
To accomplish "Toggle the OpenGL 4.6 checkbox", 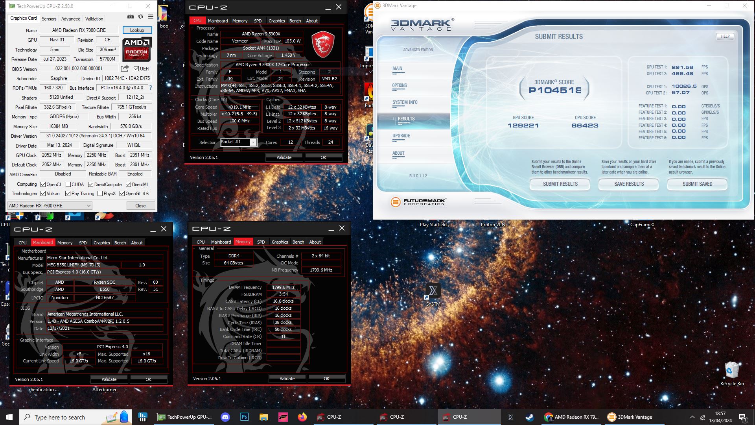I will click(122, 193).
